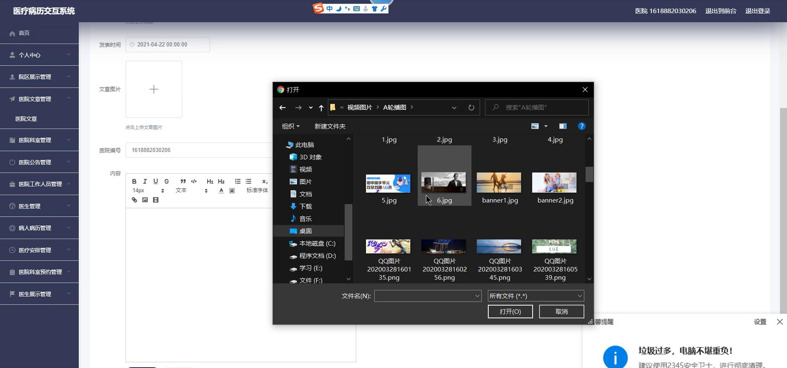This screenshot has width=787, height=368.
Task: Insert an image via the editor toolbar
Action: coord(145,200)
